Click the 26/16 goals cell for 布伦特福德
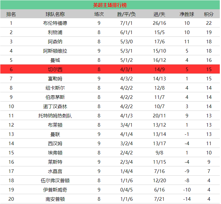This screenshot has height=204, width=221. pyautogui.click(x=159, y=23)
